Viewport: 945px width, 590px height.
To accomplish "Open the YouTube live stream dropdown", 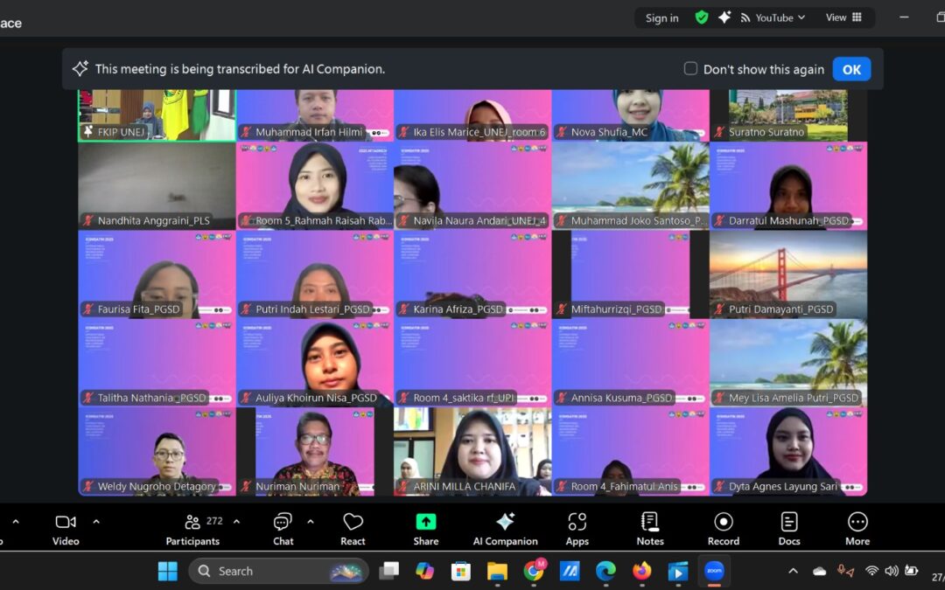I will coord(773,17).
